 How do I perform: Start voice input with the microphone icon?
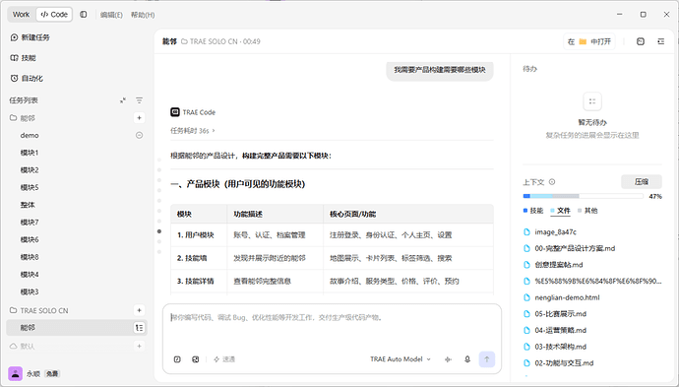(467, 359)
